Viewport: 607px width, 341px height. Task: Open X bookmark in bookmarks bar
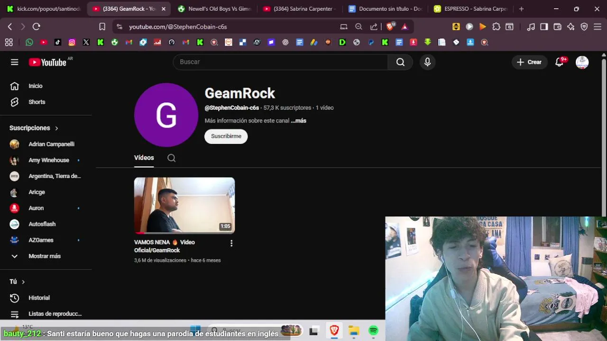86,42
